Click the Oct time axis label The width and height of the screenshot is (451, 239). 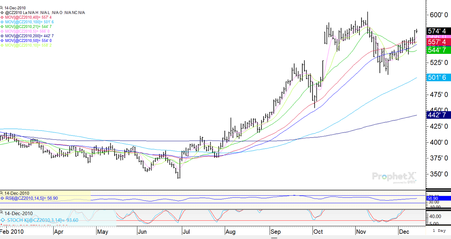click(318, 232)
